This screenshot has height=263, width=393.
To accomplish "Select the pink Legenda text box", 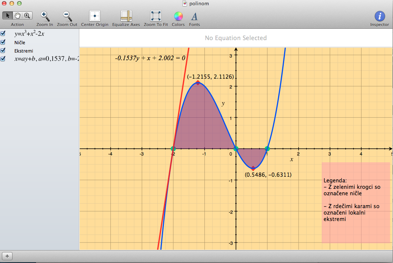I will 355,202.
